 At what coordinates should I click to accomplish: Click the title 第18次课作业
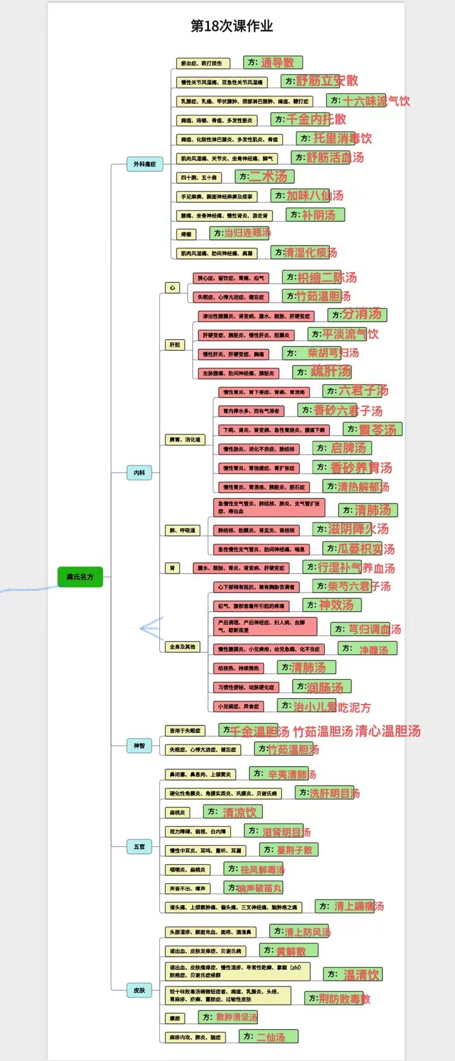pos(232,26)
